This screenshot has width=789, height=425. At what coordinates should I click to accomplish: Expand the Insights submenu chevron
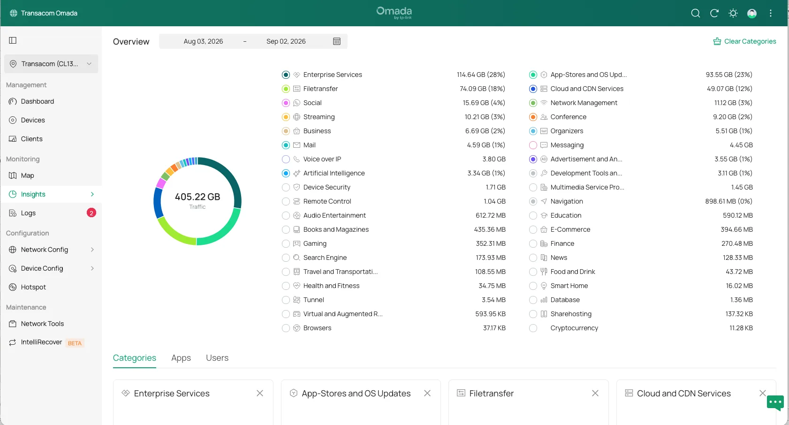click(x=92, y=194)
